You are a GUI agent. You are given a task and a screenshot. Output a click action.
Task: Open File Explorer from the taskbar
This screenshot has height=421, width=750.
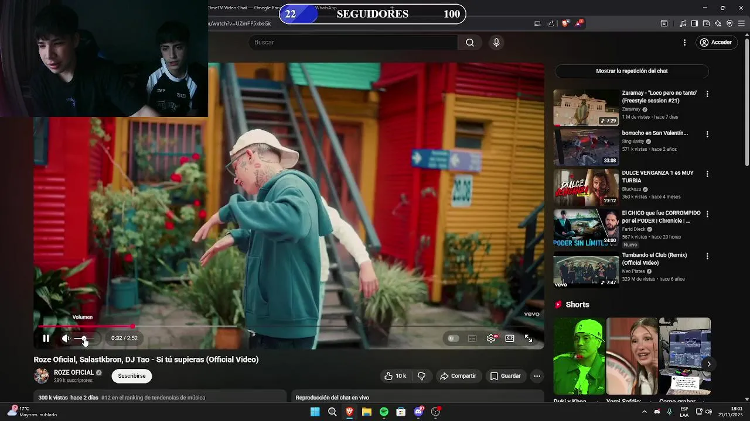366,412
